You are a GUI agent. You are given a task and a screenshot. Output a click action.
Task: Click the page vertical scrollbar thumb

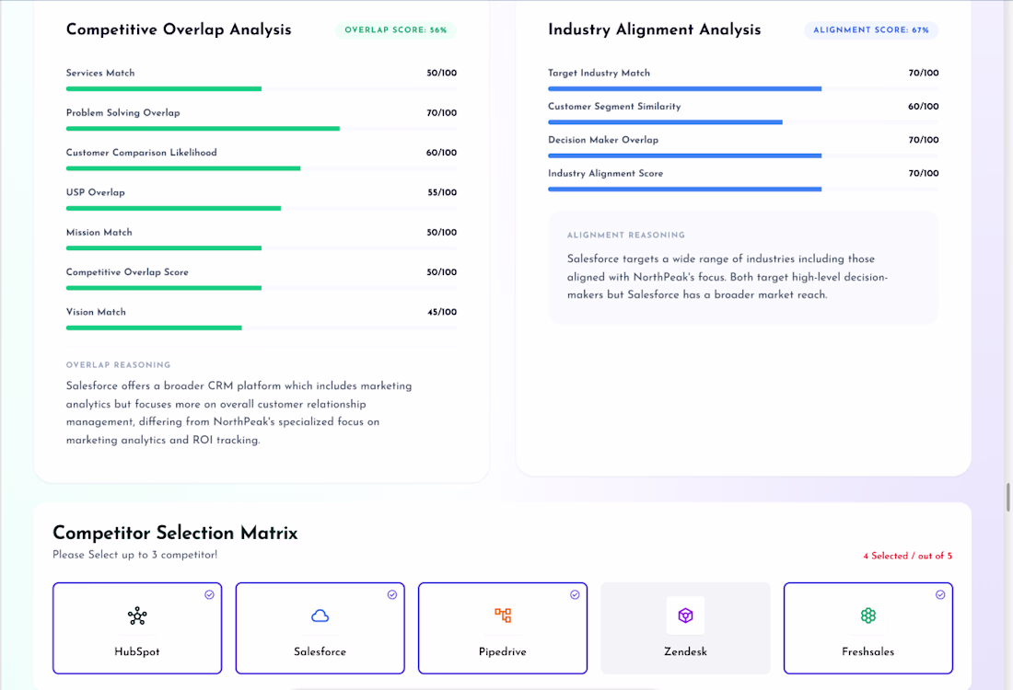coord(1007,497)
